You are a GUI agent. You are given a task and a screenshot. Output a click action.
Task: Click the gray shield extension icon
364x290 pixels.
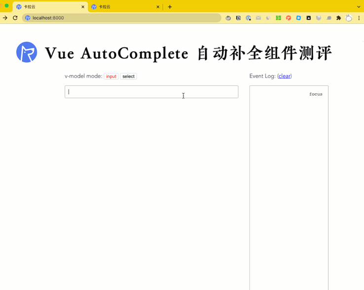pos(319,18)
